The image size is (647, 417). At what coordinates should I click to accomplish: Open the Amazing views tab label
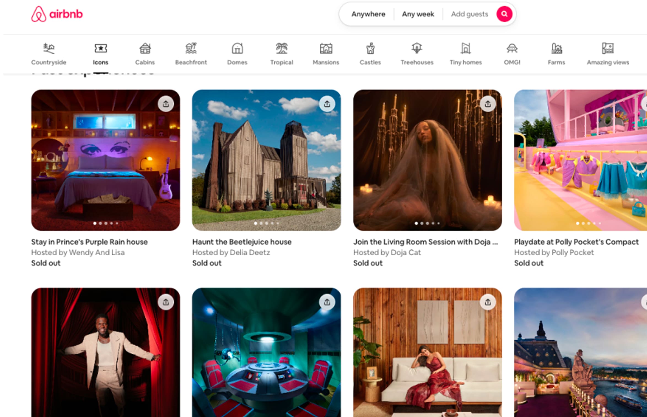[608, 62]
